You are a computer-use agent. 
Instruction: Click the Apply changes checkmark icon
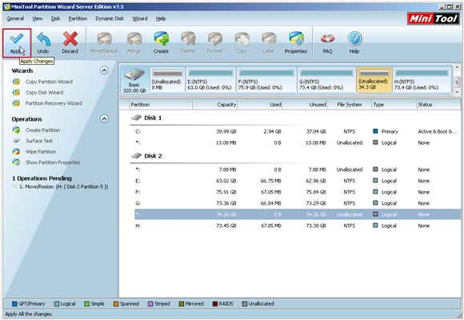click(16, 38)
